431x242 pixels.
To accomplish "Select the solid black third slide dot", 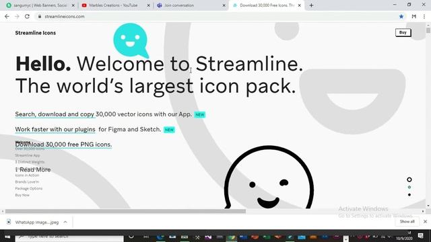I will [x=409, y=195].
